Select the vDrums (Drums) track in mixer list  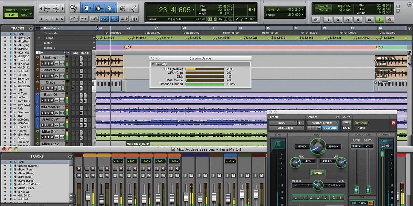click(x=28, y=166)
